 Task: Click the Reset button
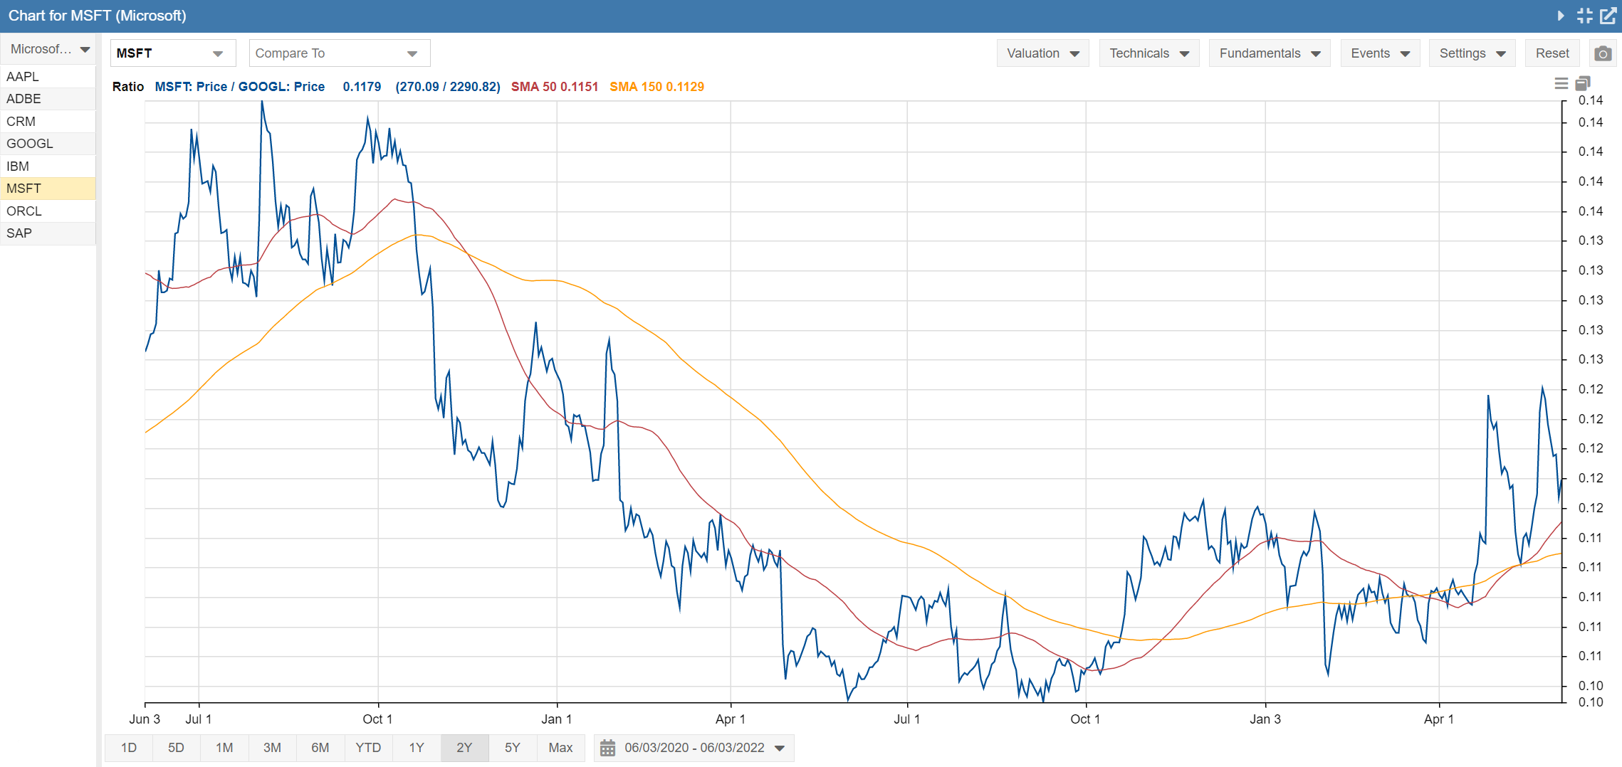[x=1552, y=53]
